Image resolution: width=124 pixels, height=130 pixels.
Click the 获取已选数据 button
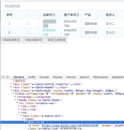(57, 40)
